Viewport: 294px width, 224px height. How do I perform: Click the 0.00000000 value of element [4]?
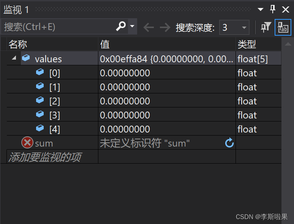125,129
